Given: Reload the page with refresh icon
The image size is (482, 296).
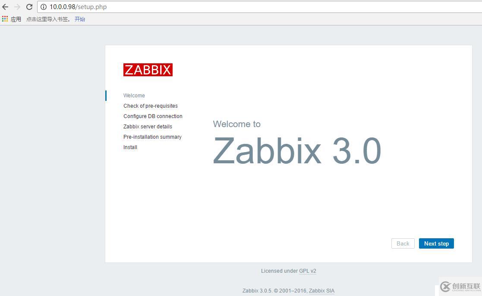Looking at the screenshot, I should [29, 7].
